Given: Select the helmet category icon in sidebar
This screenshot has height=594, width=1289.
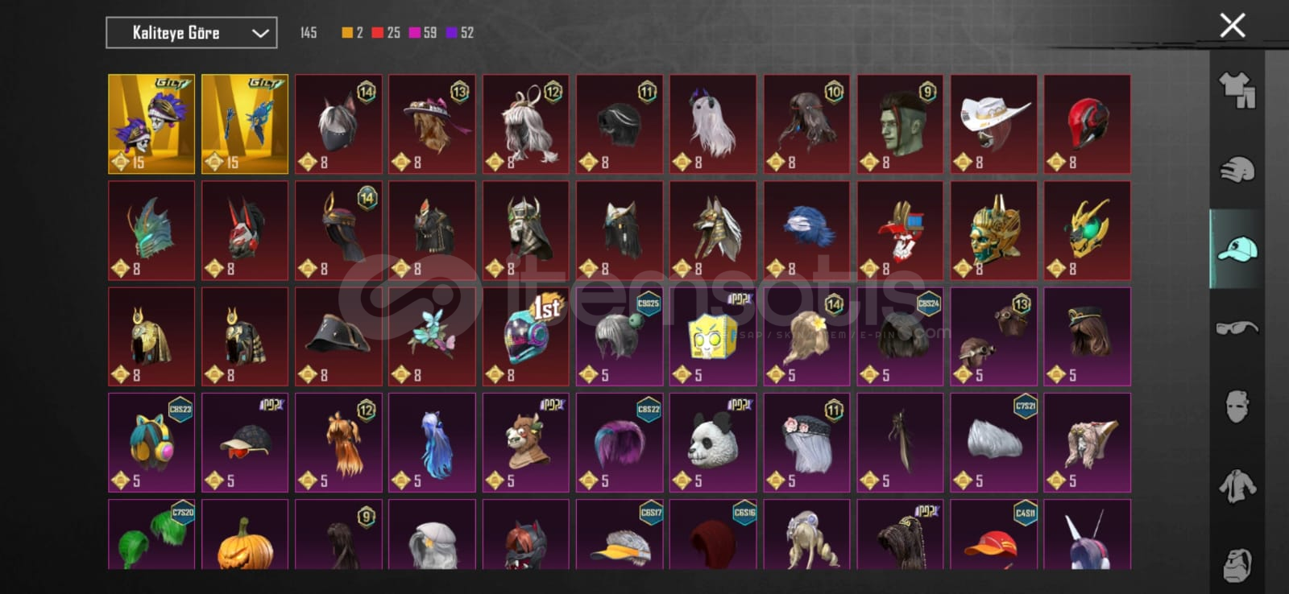Looking at the screenshot, I should (x=1237, y=170).
